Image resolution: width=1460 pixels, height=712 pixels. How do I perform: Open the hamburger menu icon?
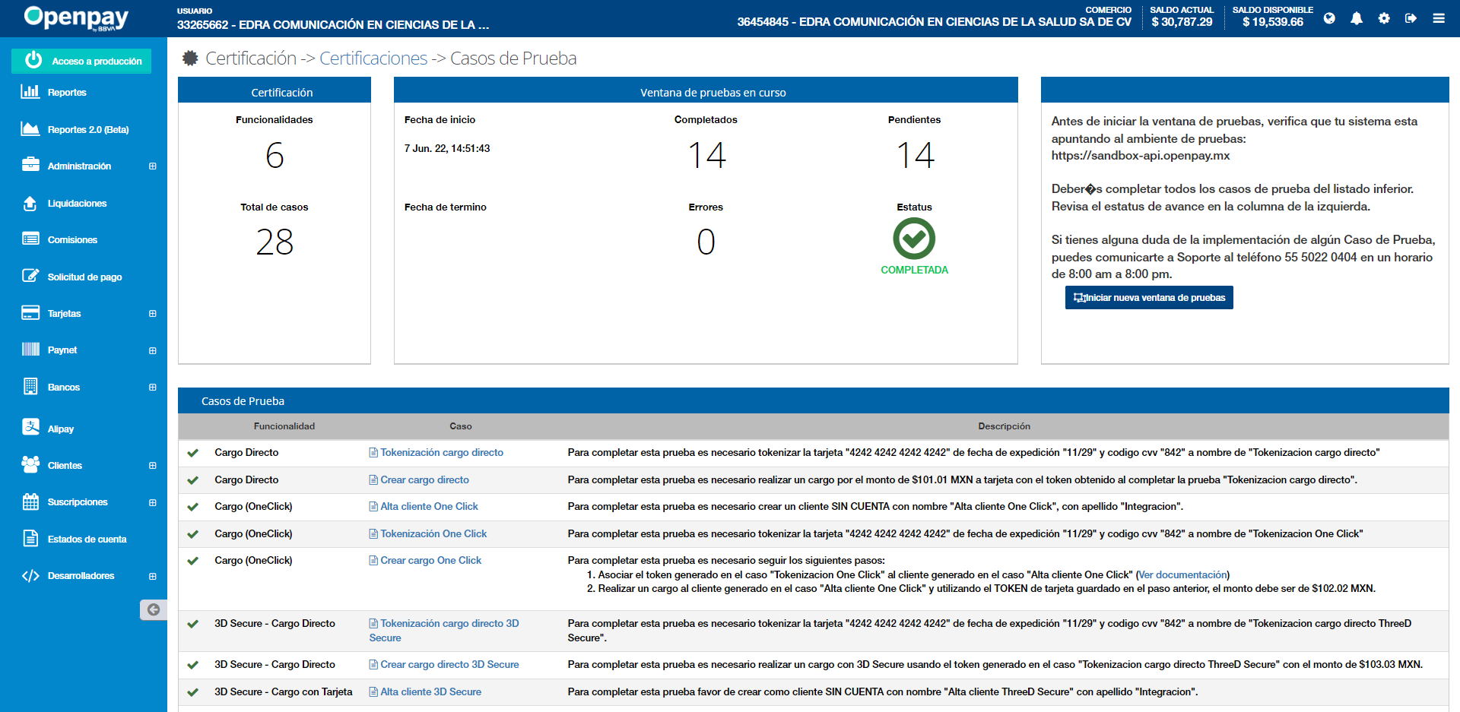click(1439, 18)
